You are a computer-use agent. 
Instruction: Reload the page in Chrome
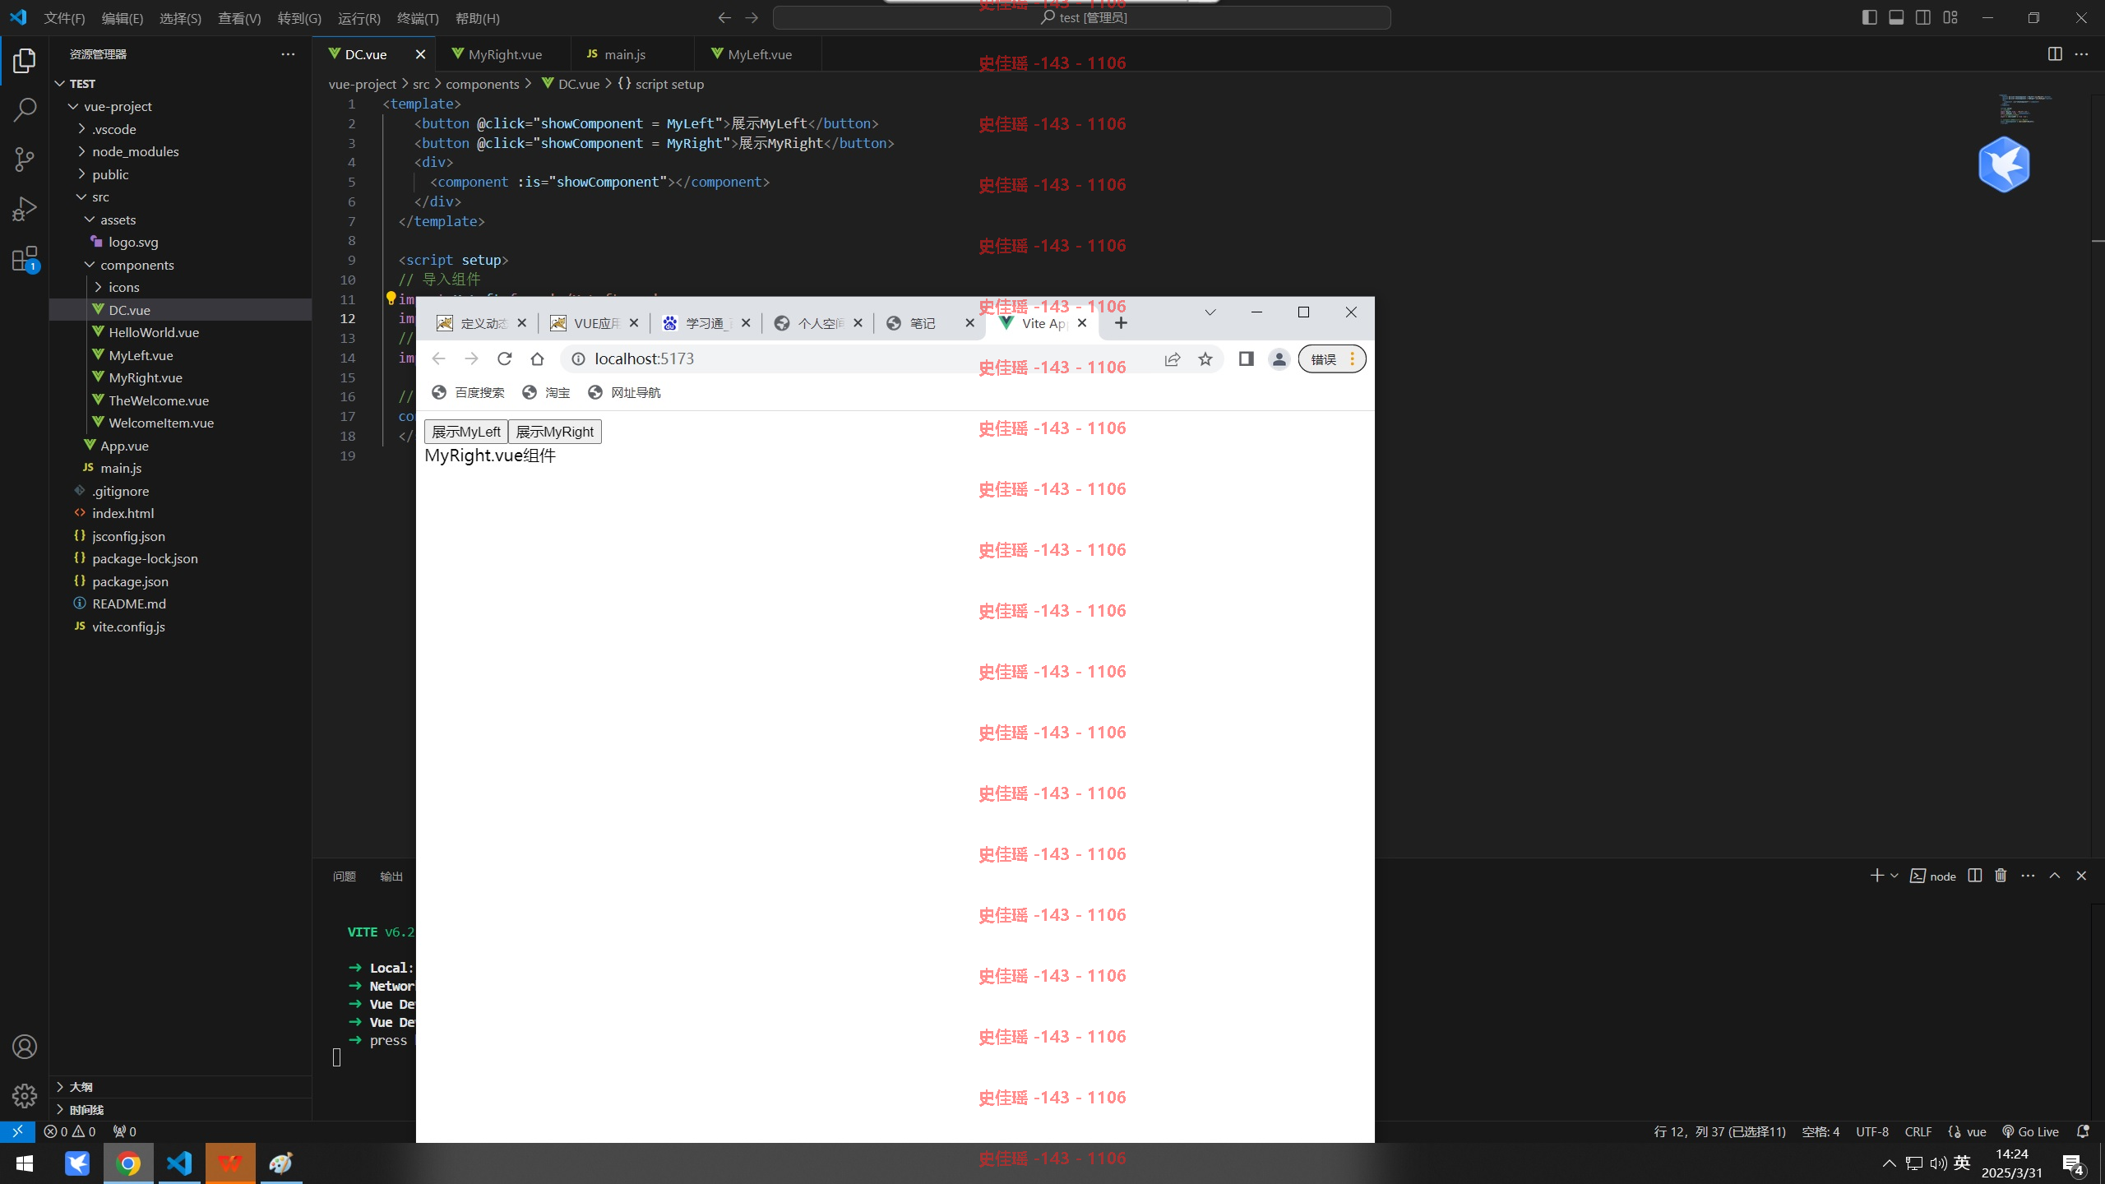[x=504, y=358]
